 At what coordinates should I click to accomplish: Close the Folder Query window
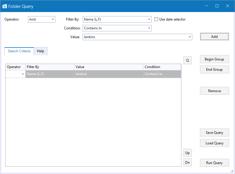pos(228,6)
